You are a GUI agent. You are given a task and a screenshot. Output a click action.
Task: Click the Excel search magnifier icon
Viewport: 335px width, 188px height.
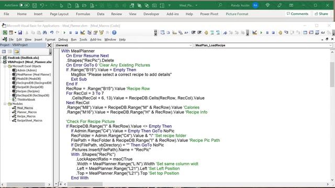[x=220, y=5]
